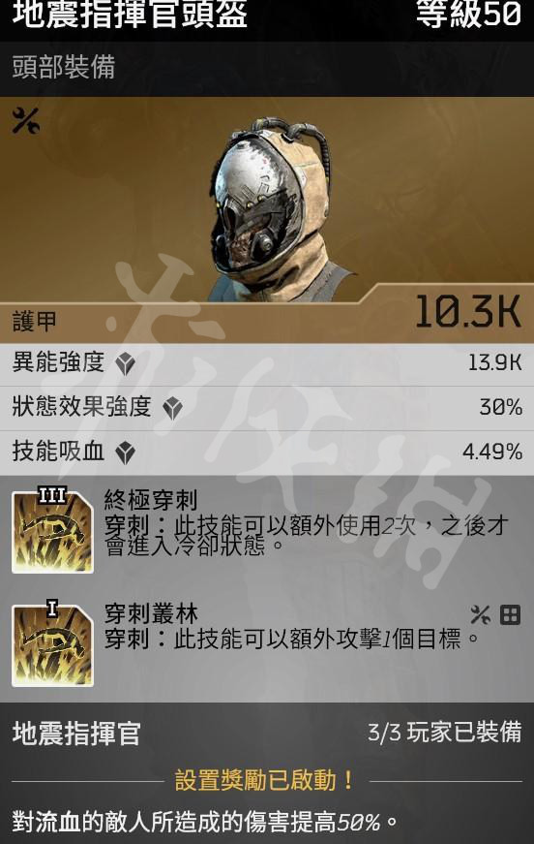Click the 地震指揮官 set name header
The height and width of the screenshot is (844, 534).
pos(76,734)
